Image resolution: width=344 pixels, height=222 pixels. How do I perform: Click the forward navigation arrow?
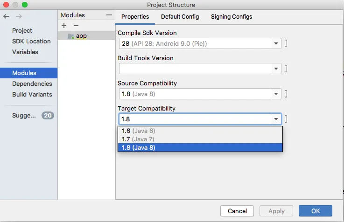[x=19, y=16]
